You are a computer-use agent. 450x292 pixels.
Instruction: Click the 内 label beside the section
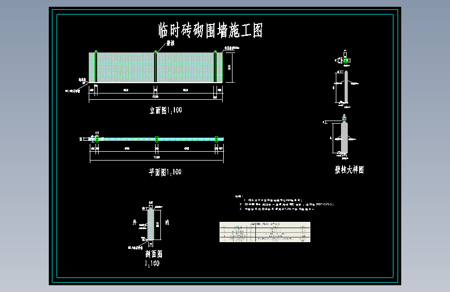(x=167, y=222)
